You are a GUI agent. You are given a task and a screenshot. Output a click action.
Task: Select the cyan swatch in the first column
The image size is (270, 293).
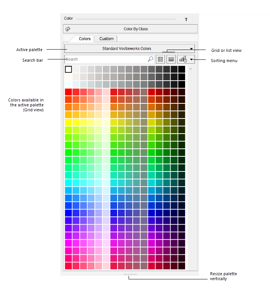point(68,182)
